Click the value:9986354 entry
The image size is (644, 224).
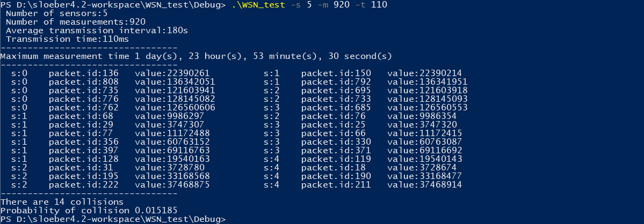(422, 116)
